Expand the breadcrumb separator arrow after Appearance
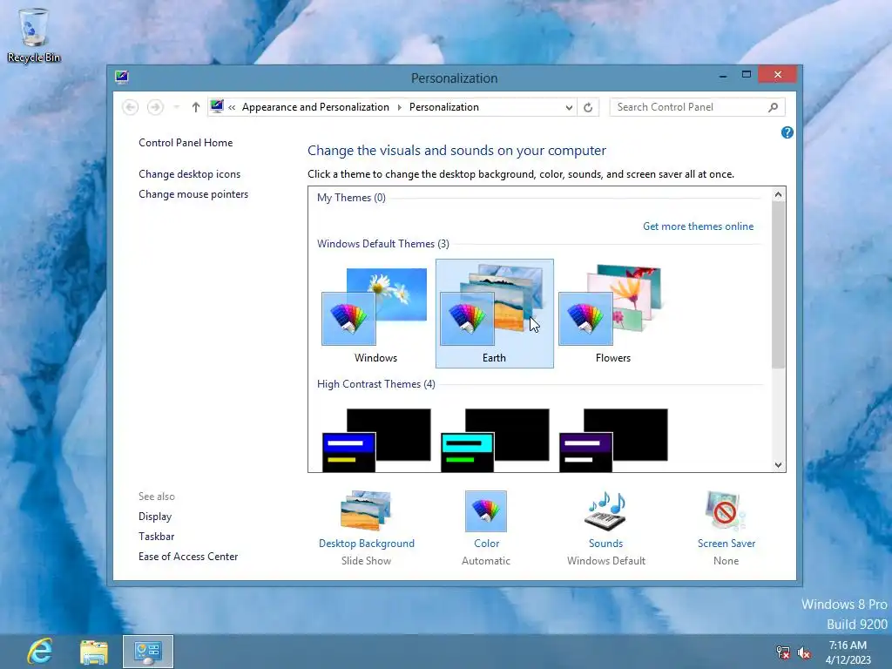892x669 pixels. [399, 107]
